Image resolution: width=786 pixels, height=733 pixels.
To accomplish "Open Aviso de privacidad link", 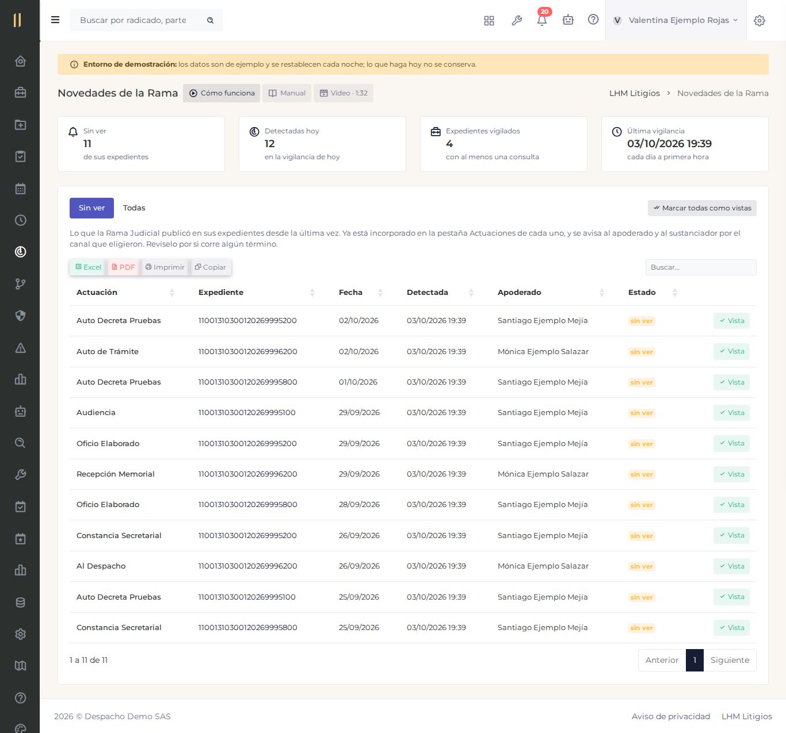I will point(671,716).
